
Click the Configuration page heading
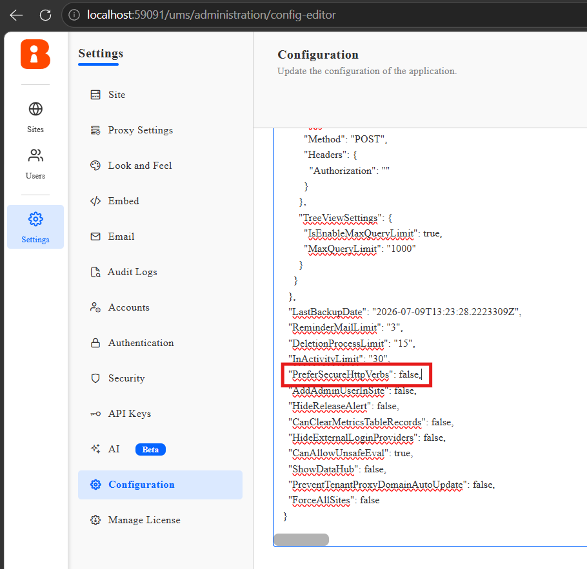coord(318,55)
